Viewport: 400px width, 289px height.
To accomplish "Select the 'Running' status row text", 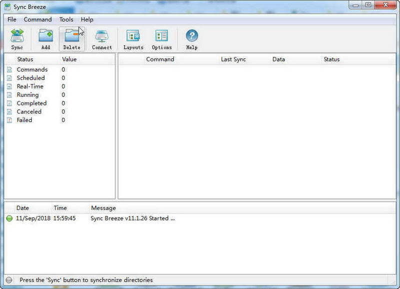I will coord(28,95).
